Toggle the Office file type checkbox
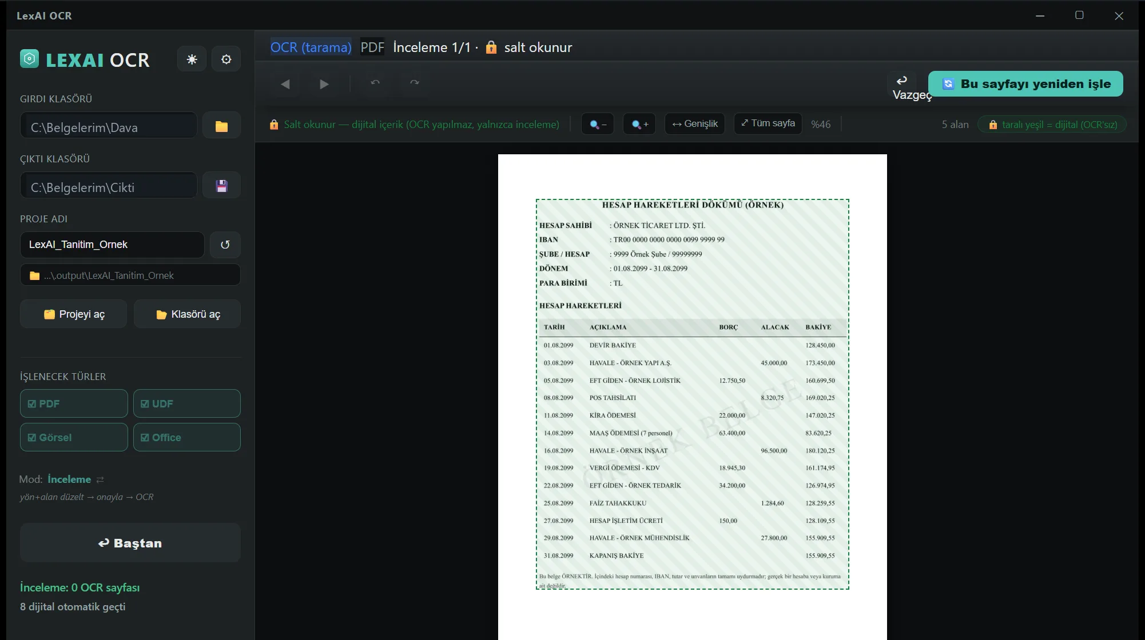Screen dimensions: 1145x640 point(187,437)
